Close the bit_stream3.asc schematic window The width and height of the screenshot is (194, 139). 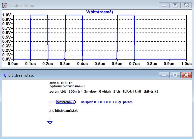tap(186, 75)
